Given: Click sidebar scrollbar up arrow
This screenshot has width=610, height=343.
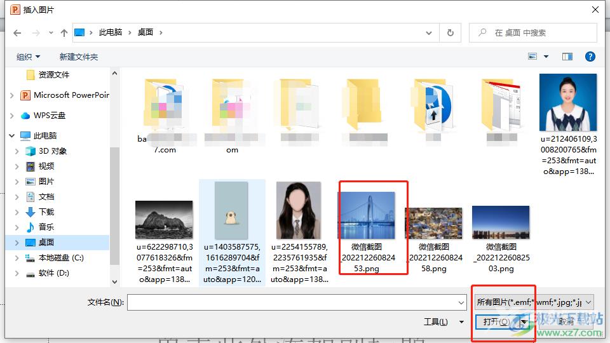Looking at the screenshot, I should [x=114, y=73].
